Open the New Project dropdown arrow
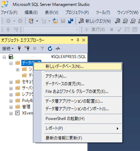Viewport: 140px width, 151px height. [x=37, y=21]
